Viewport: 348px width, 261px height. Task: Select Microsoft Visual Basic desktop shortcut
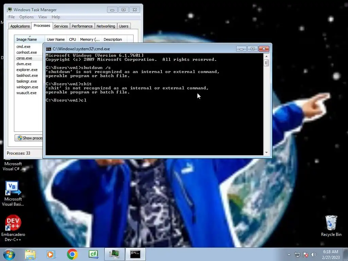[13, 193]
